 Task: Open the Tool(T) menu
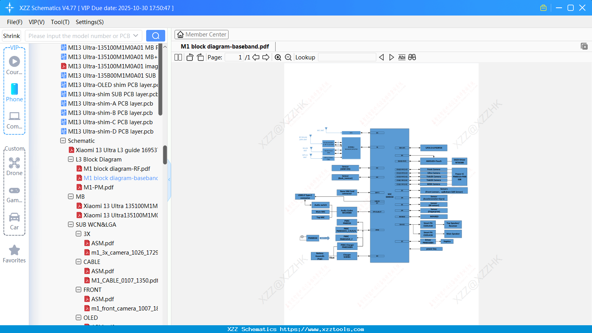[60, 22]
